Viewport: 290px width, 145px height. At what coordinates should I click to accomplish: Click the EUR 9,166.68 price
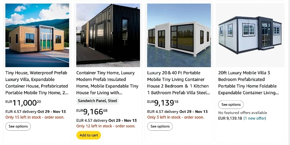click(x=92, y=111)
